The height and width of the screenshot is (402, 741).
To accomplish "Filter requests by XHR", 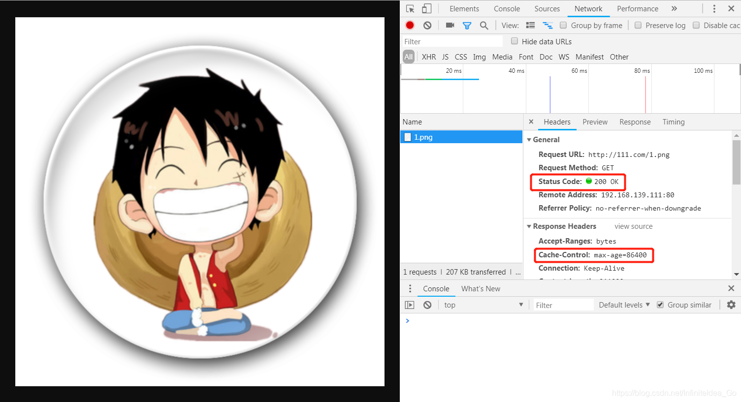I will tap(429, 57).
